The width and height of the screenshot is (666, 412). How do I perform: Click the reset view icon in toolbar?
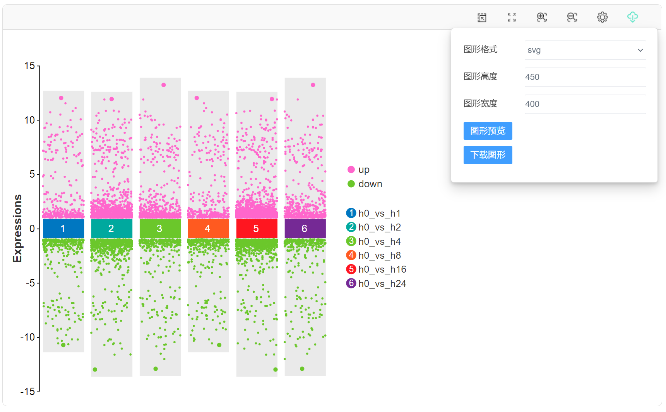coord(482,17)
